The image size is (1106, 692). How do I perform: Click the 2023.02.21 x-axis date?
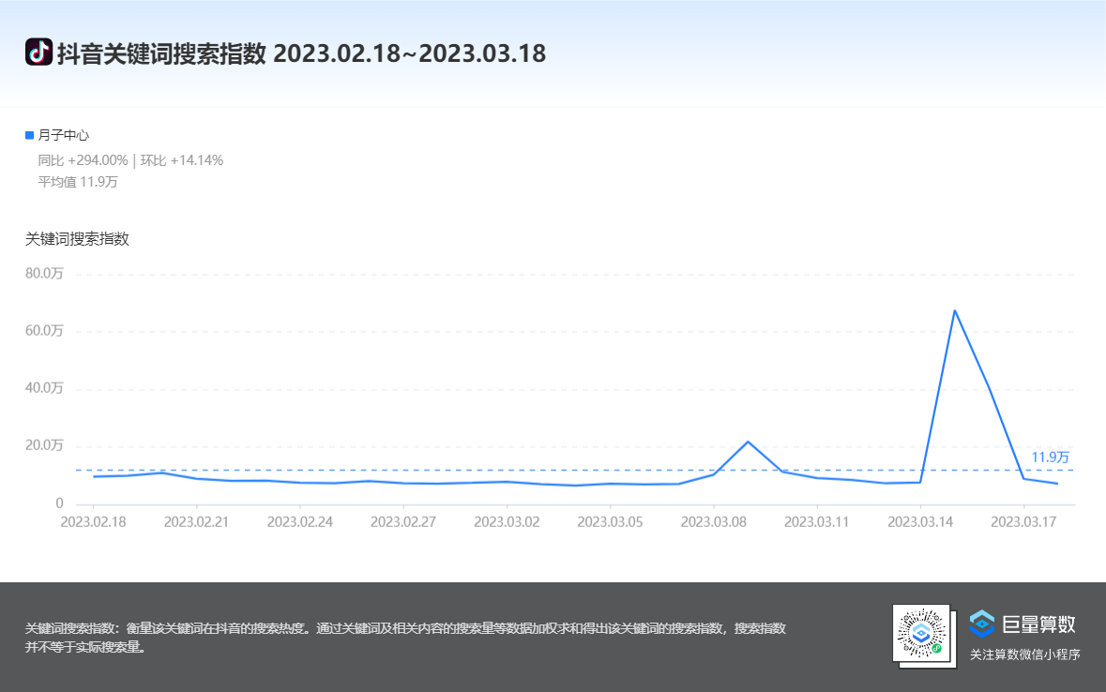pos(196,522)
